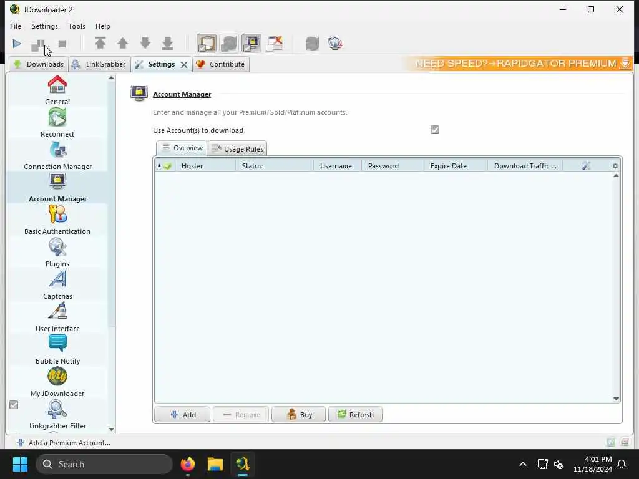Open Linkgrabber Filter settings section
Screen dimensions: 639x479
coord(57,415)
